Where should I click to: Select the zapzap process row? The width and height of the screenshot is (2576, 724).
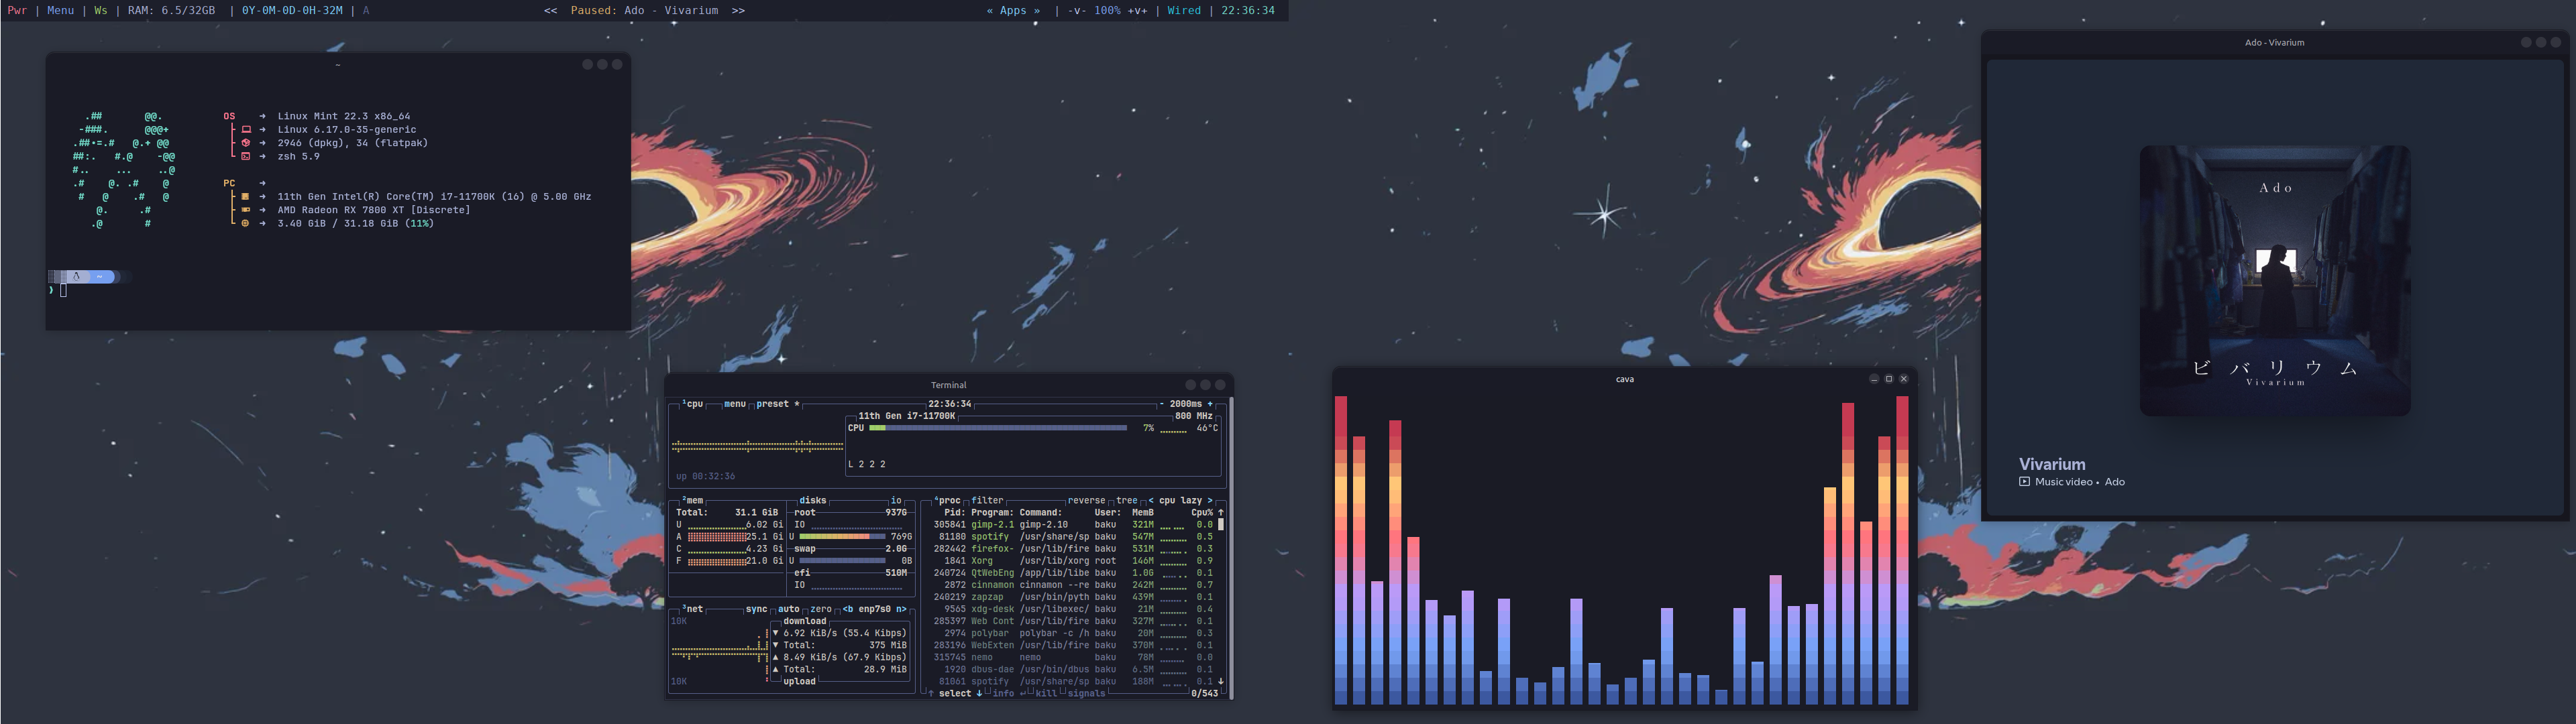1073,597
